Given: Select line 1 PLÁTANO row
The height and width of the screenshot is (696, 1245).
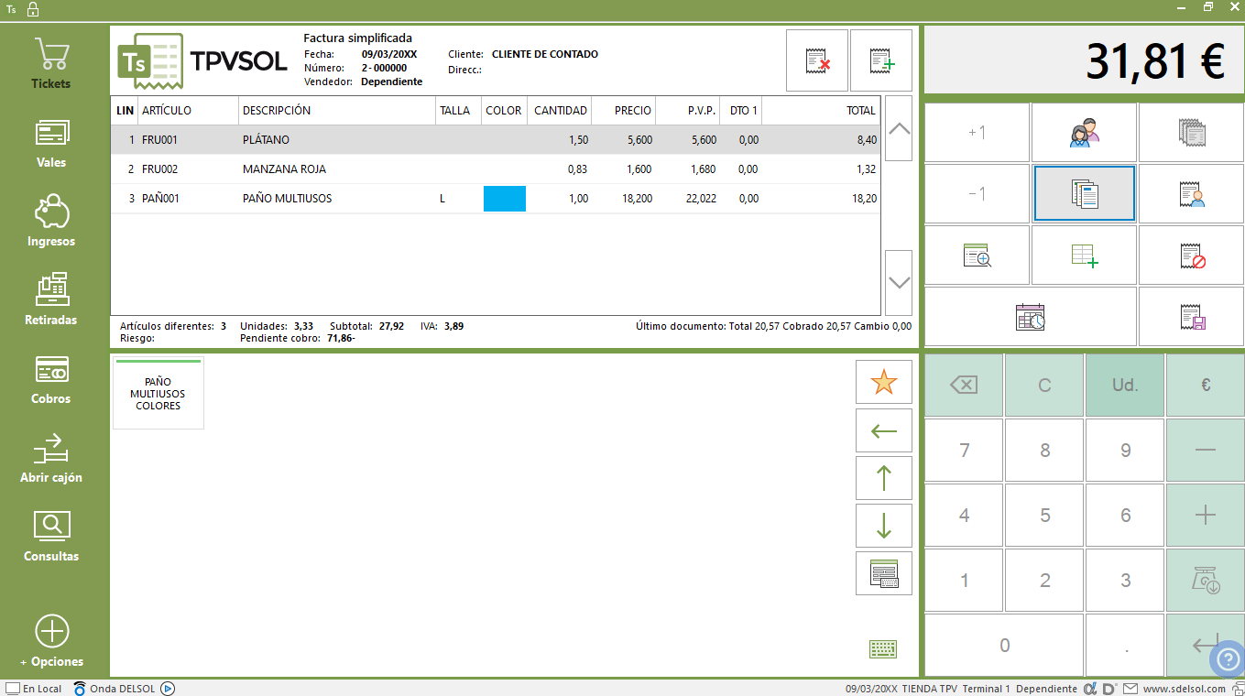Looking at the screenshot, I should click(x=495, y=140).
